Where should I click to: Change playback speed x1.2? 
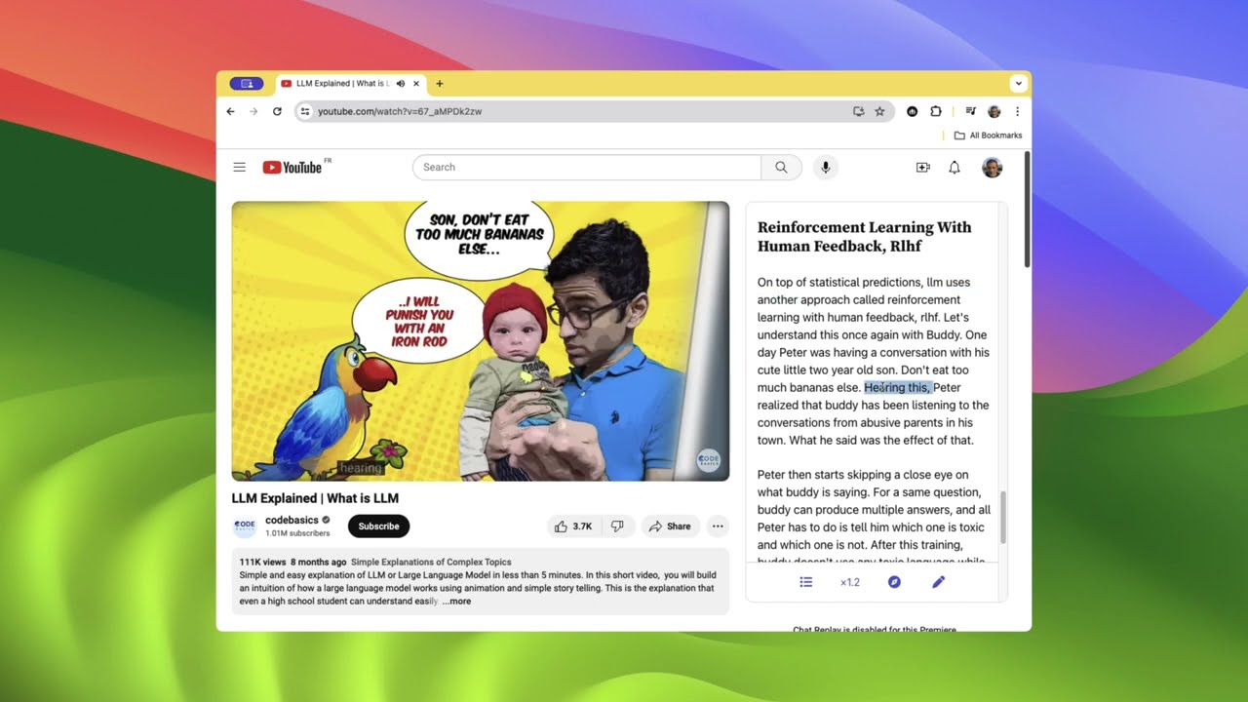850,582
